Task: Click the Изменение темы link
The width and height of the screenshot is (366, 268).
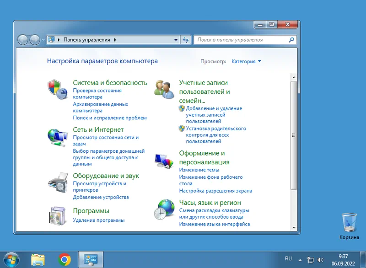Action: [199, 170]
